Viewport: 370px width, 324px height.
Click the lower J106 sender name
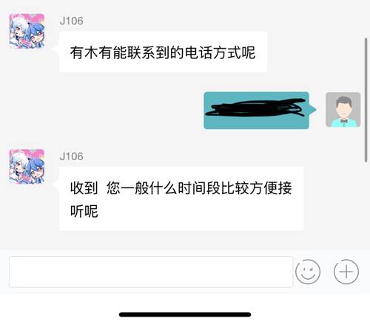[x=71, y=156]
